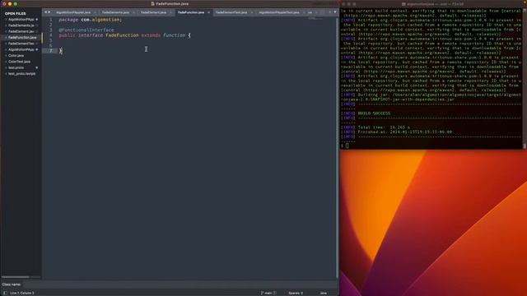Close ColorTest.java via its sidebar x icon
Viewport: 527px width, 296px height.
coord(6,62)
